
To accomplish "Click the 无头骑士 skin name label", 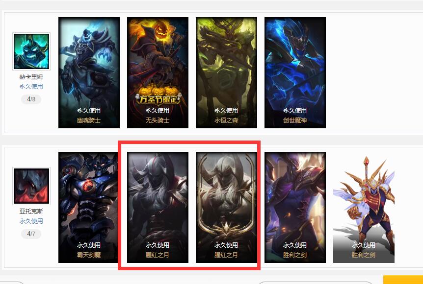I will [x=158, y=120].
